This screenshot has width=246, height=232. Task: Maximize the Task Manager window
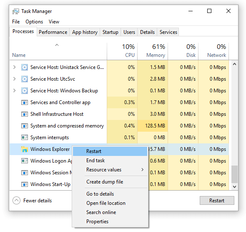pyautogui.click(x=209, y=11)
